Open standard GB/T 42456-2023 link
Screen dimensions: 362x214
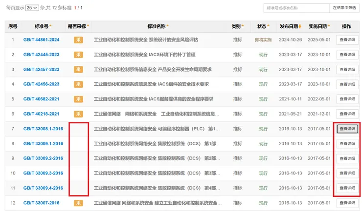[x=41, y=84]
